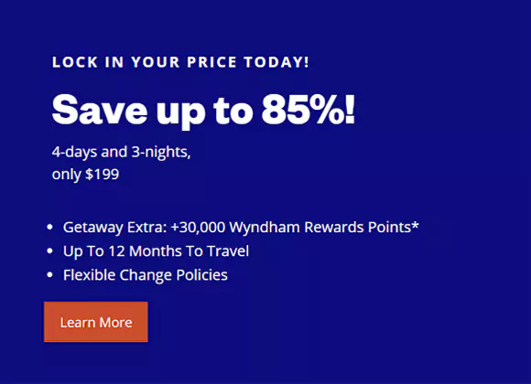
Task: Click bullet dot beside Getaway Extra
Action: coord(49,227)
